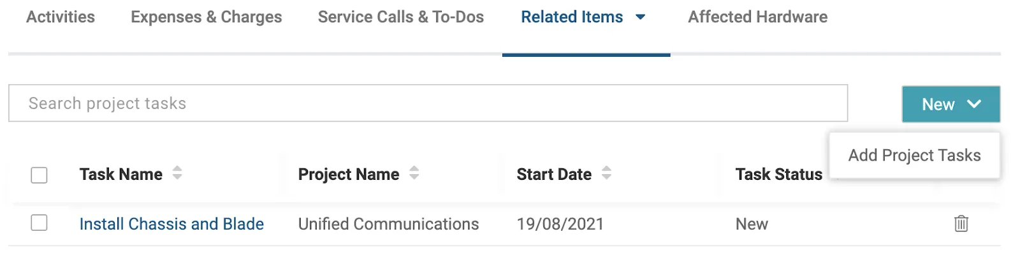1020x264 pixels.
Task: Delete the Install Chassis and Blade row
Action: pos(961,224)
